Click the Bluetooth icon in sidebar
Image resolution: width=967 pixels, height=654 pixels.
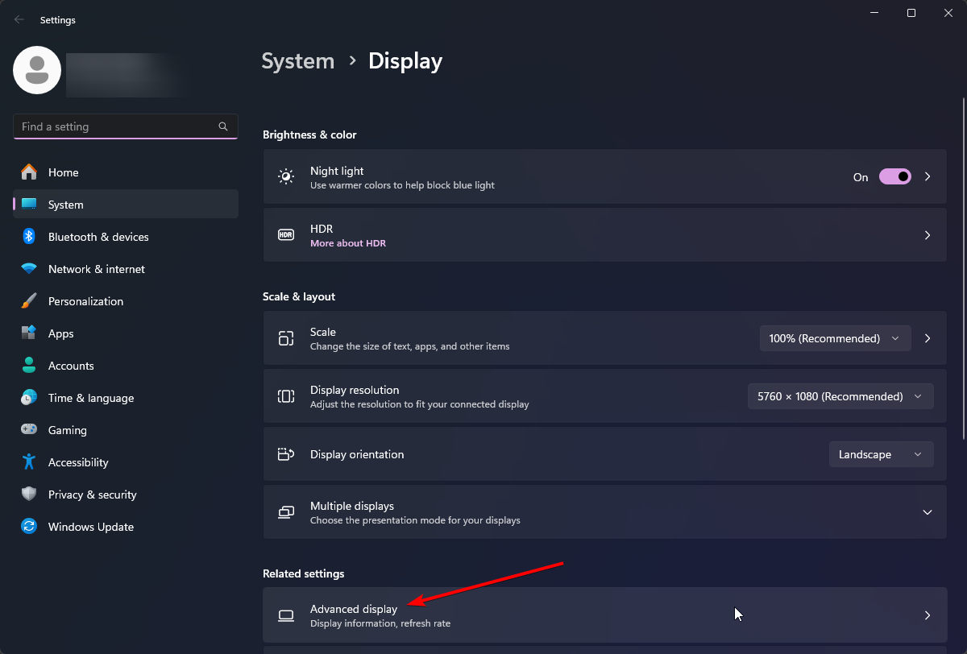tap(29, 237)
